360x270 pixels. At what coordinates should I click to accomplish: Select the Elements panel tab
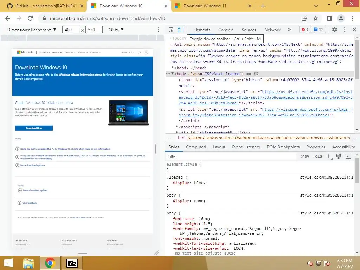click(x=202, y=30)
